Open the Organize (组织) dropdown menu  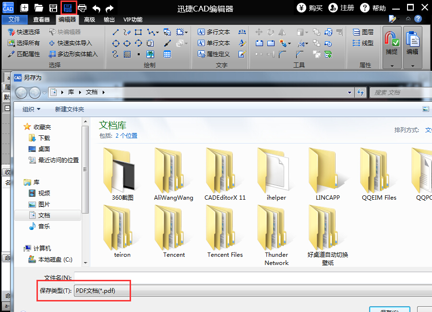31,109
